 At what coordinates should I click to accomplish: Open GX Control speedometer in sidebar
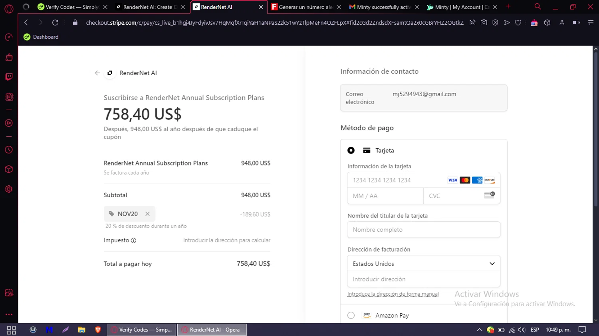point(9,37)
